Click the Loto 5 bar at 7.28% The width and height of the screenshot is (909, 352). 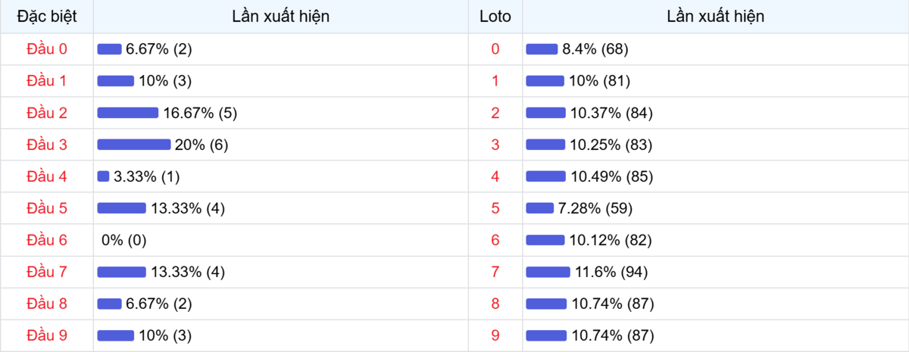[x=539, y=208]
